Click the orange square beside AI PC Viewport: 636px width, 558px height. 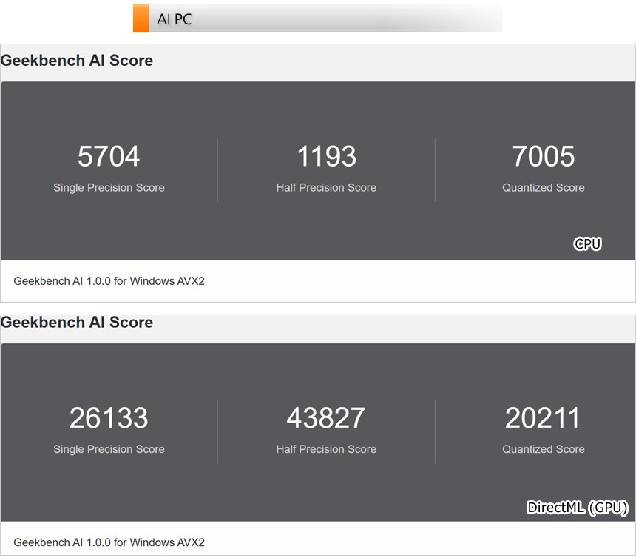141,19
